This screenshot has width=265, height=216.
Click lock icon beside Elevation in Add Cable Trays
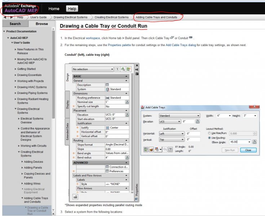point(198,121)
